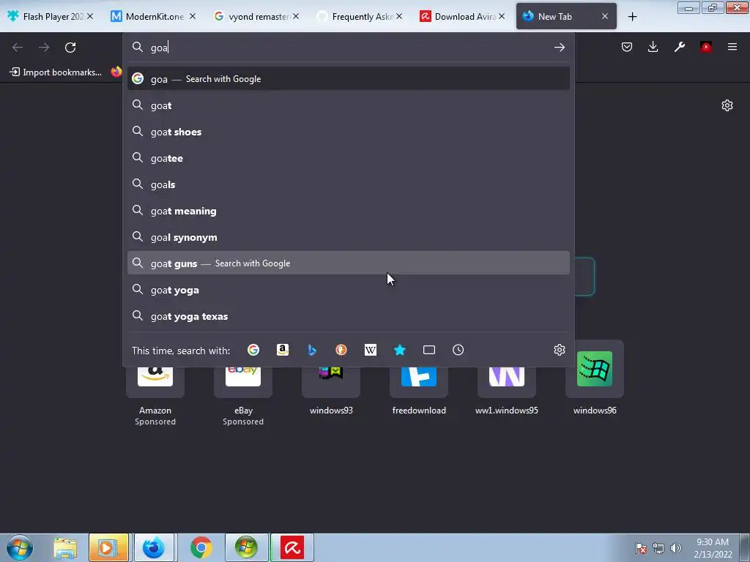Screen dimensions: 750x562
Task: Select 'goa — Search with Google' suggestion
Action: [348, 79]
